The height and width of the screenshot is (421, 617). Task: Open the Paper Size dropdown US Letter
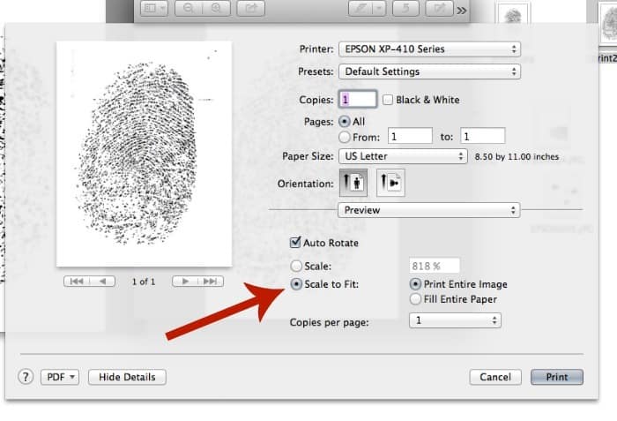pyautogui.click(x=403, y=156)
